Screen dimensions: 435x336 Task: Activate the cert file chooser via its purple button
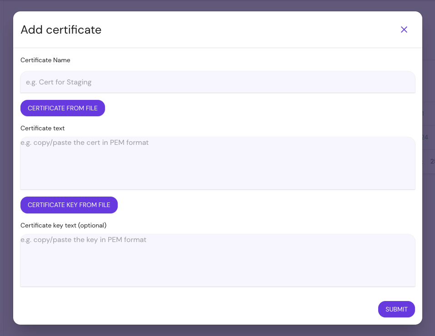point(62,108)
